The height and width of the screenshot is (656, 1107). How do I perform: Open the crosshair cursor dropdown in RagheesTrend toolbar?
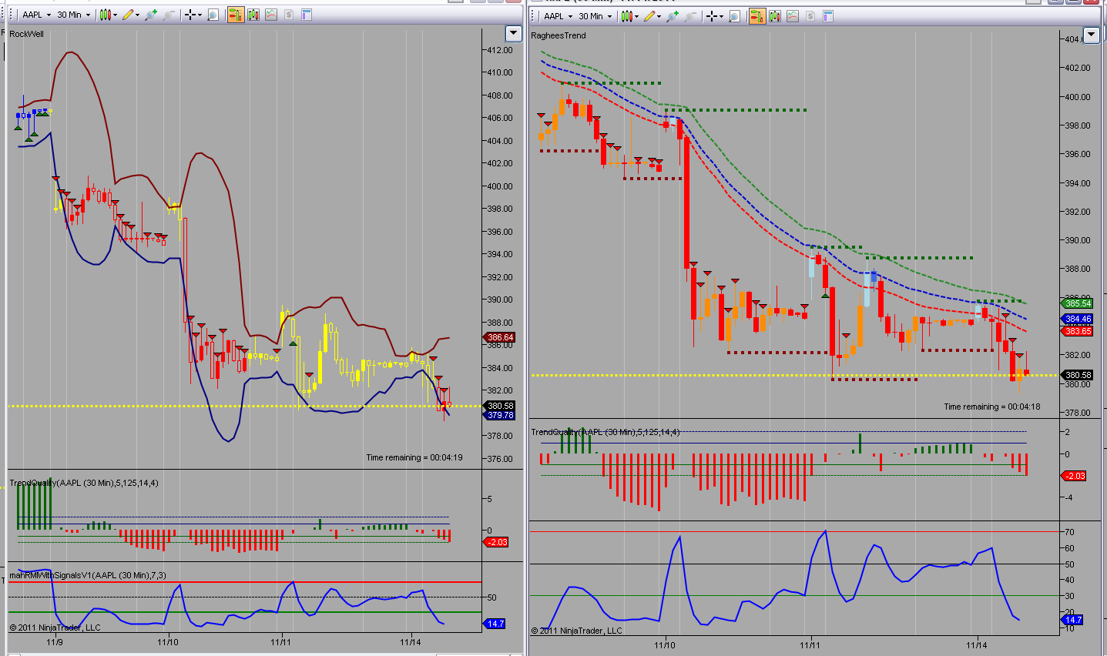(x=714, y=16)
